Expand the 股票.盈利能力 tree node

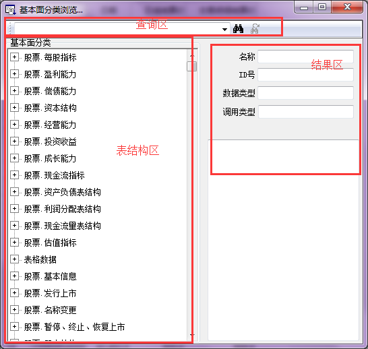point(14,74)
